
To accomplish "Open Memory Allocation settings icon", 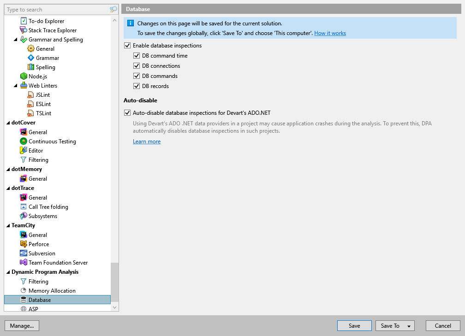I will [24, 290].
